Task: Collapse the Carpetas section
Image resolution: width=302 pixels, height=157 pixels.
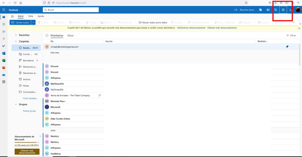Action: pos(16,41)
